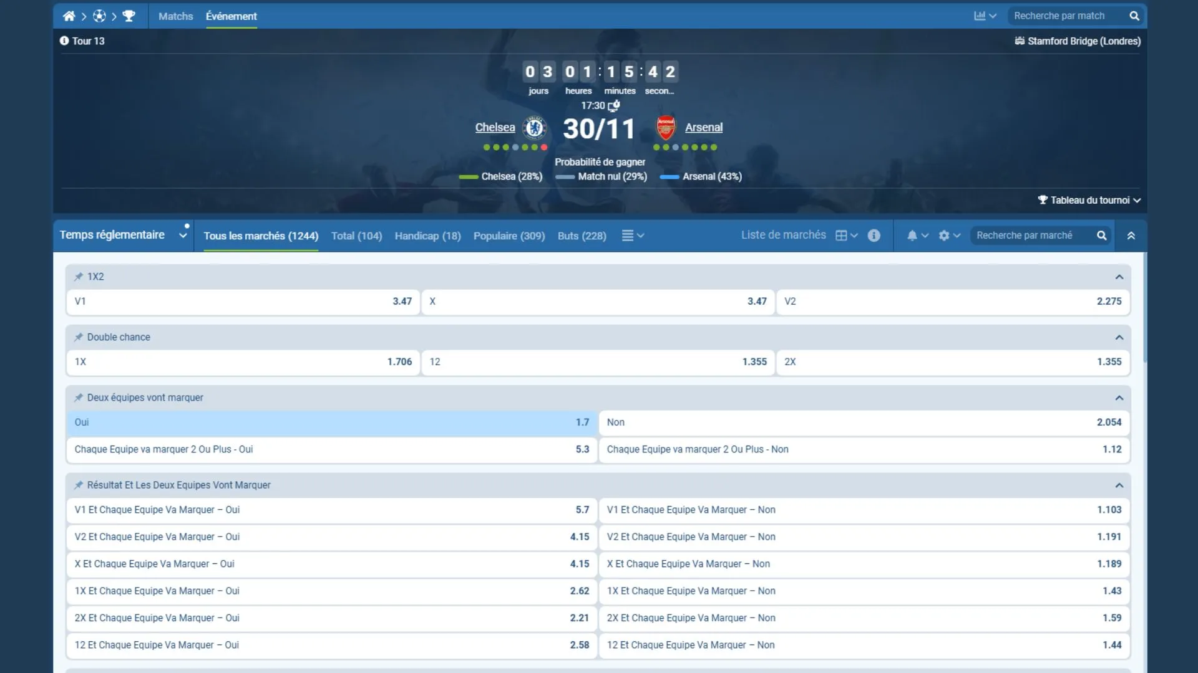Click the trophy icon in breadcrumb
1198x673 pixels.
129,16
